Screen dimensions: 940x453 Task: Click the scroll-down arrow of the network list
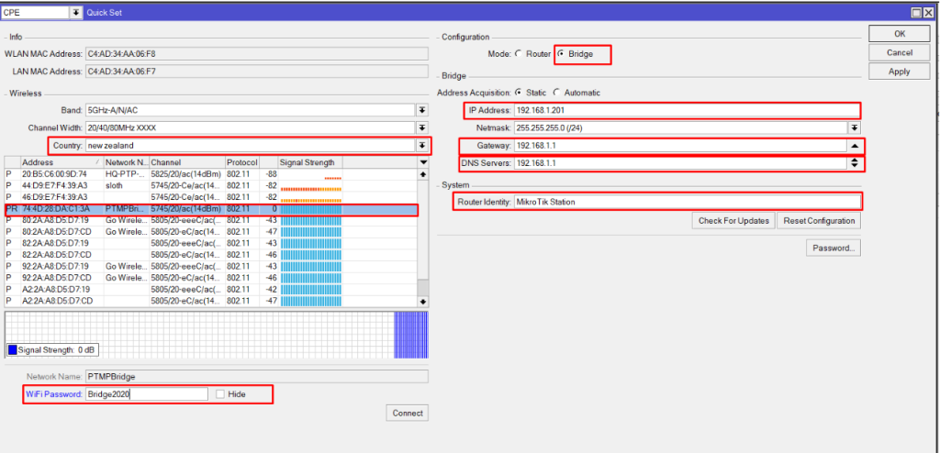point(423,301)
